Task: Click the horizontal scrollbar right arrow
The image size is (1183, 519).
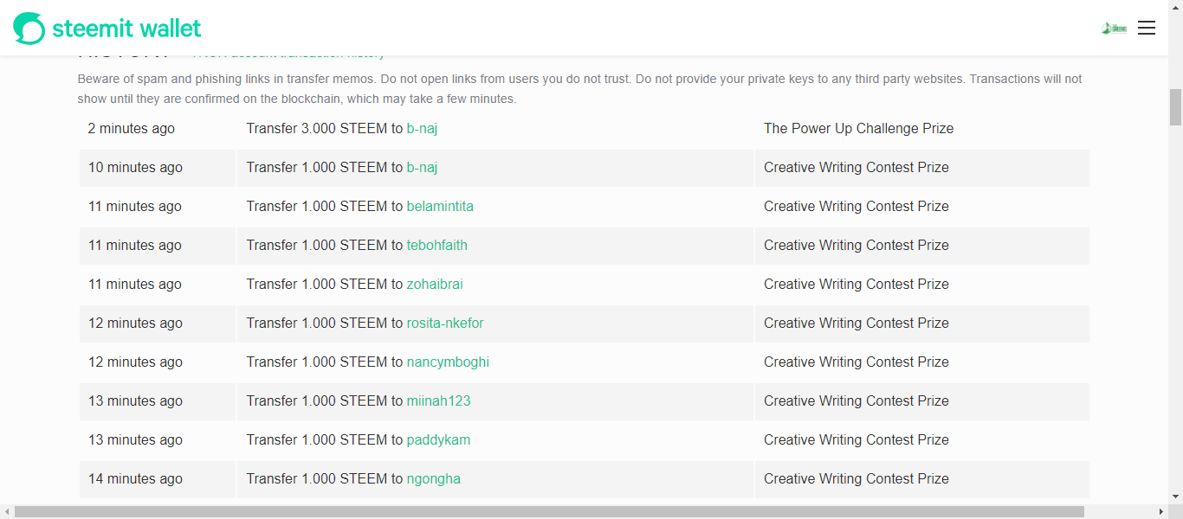Action: pyautogui.click(x=1161, y=512)
